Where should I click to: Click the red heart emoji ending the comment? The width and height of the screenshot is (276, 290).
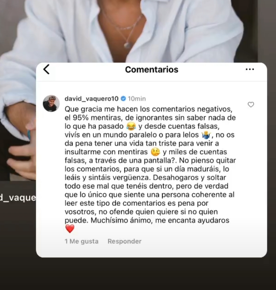click(x=70, y=229)
